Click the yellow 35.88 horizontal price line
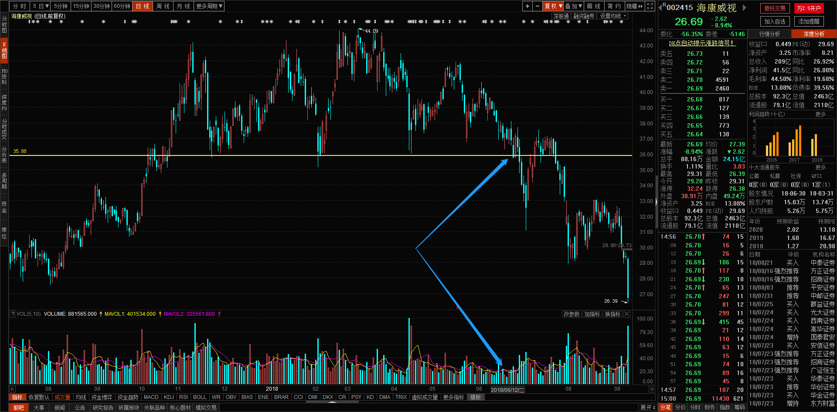 [x=305, y=155]
